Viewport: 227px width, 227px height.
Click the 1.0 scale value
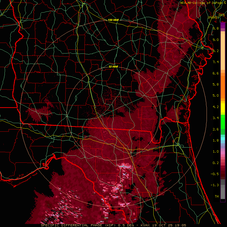216,152
